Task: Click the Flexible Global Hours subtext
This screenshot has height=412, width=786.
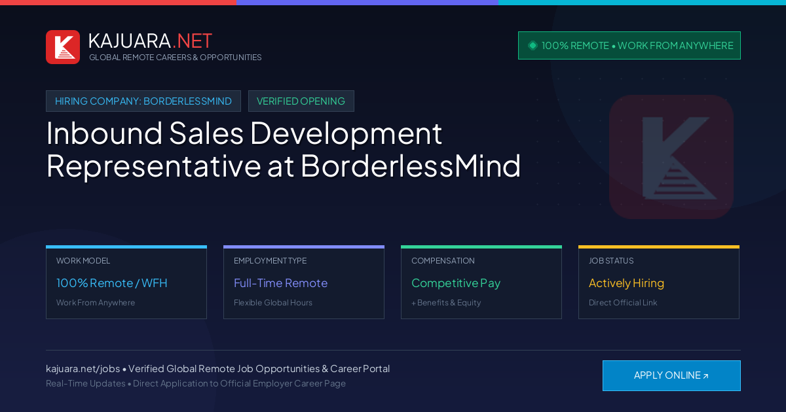Action: 273,303
